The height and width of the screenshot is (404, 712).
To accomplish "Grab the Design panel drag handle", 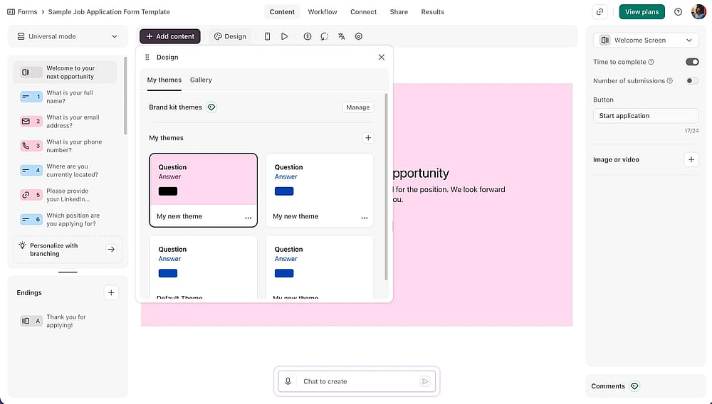I will click(147, 57).
